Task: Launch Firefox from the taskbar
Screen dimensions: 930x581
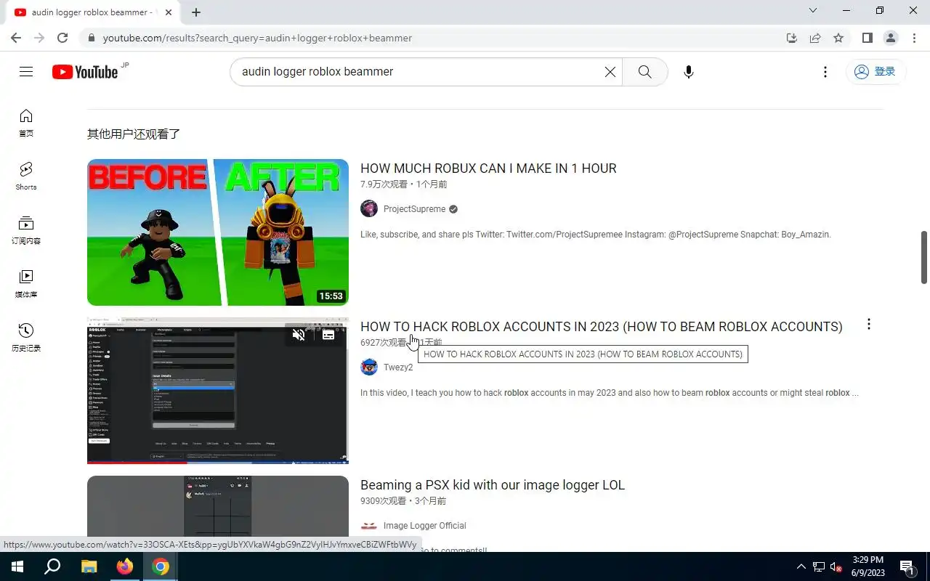Action: [x=125, y=566]
